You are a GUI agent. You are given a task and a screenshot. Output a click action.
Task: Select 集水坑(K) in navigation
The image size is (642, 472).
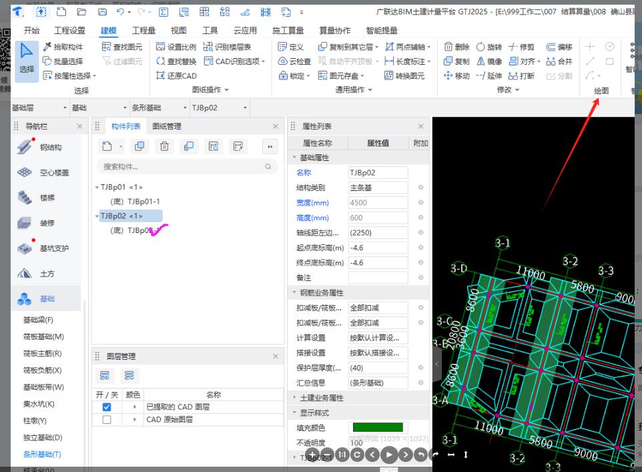pos(39,404)
